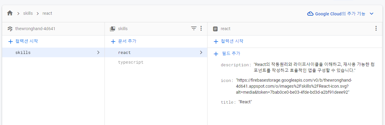Click the document icon in the react header
The image size is (385, 125).
point(215,29)
